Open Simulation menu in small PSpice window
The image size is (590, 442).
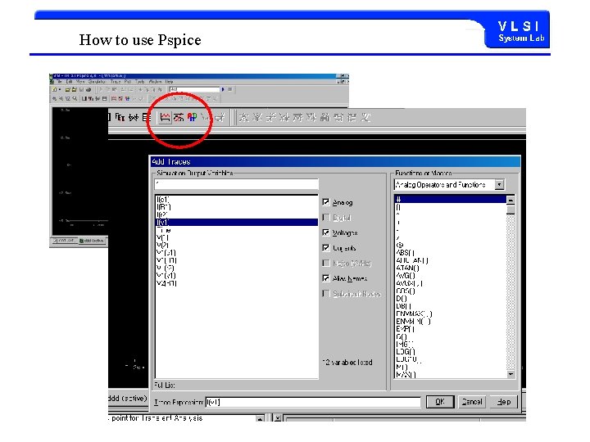point(97,82)
